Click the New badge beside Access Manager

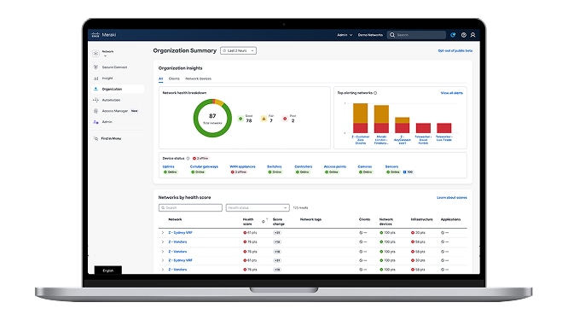point(135,111)
